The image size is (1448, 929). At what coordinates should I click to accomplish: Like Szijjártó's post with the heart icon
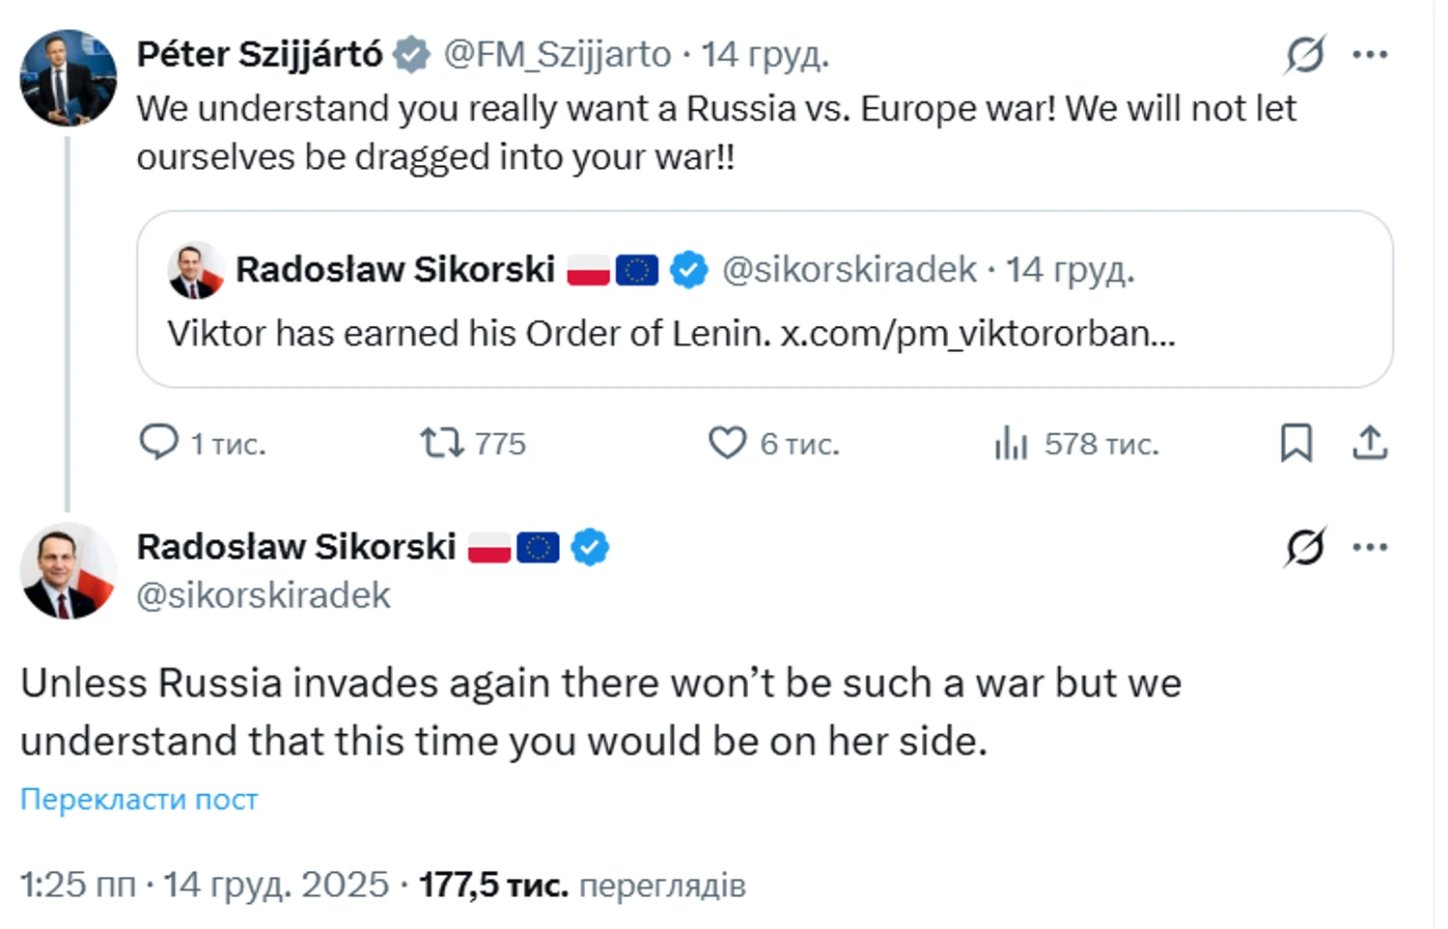[727, 443]
